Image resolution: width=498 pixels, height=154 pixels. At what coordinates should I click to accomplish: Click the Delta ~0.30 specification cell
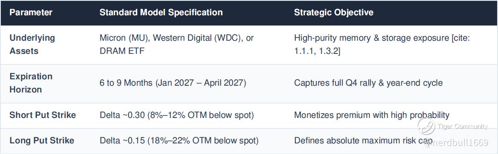click(177, 115)
